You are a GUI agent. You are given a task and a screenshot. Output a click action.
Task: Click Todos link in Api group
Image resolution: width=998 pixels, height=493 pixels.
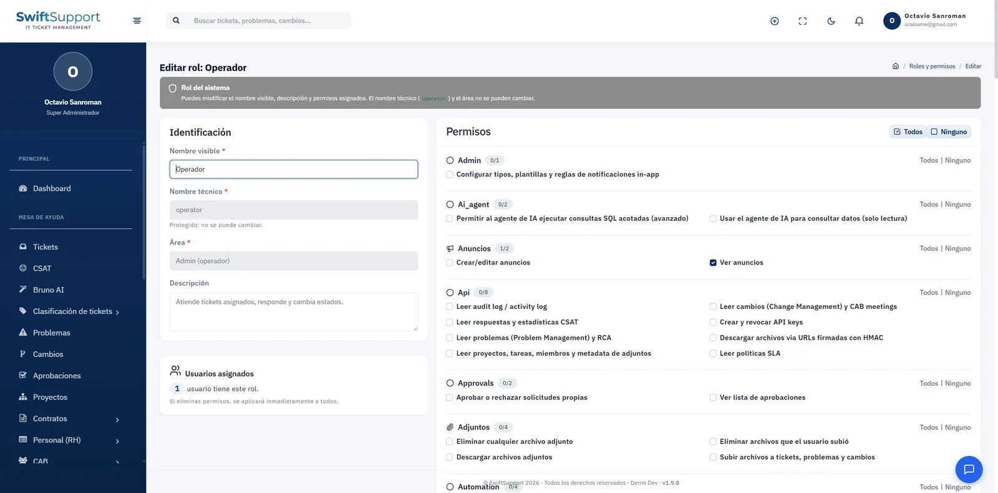pos(929,293)
